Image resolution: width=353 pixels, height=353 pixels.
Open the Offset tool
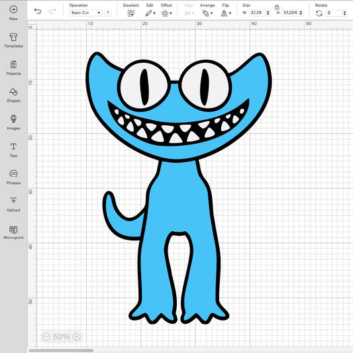(167, 13)
